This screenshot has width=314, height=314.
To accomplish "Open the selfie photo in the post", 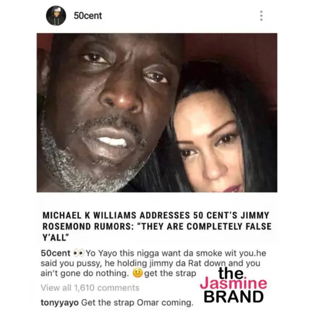I will click(x=157, y=113).
